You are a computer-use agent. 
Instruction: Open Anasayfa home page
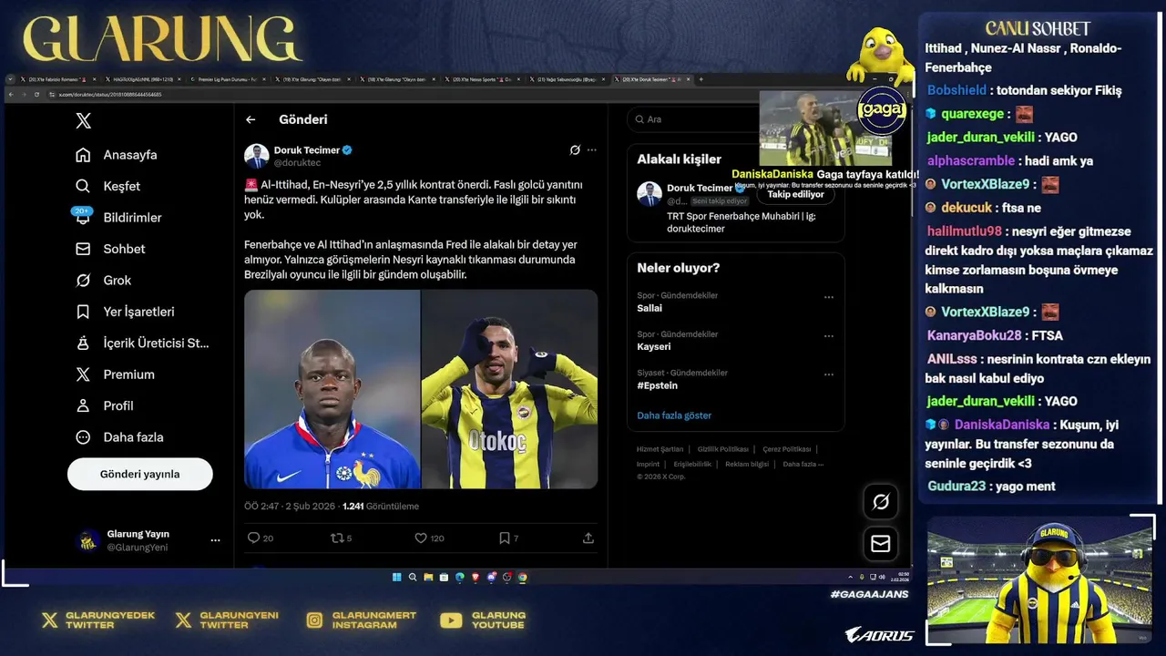click(118, 155)
